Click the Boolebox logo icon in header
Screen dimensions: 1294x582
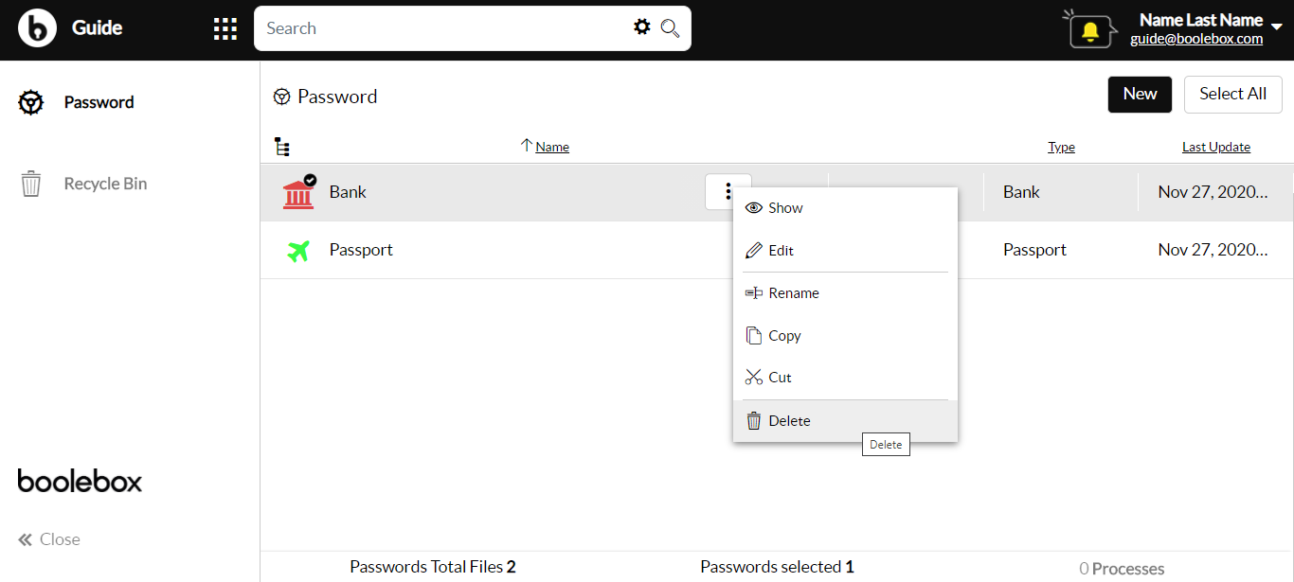[37, 28]
